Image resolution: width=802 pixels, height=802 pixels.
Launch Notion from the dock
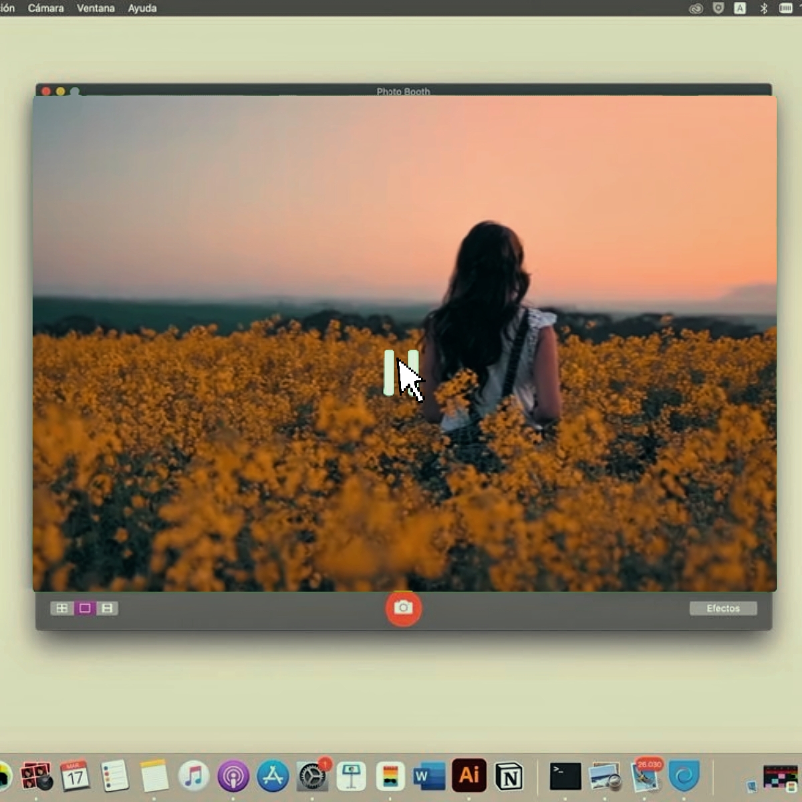[509, 777]
